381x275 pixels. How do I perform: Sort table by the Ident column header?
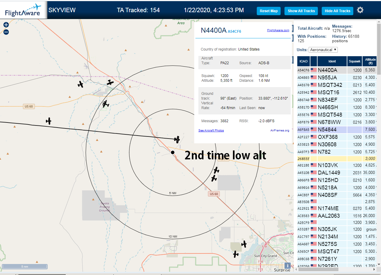pos(332,61)
